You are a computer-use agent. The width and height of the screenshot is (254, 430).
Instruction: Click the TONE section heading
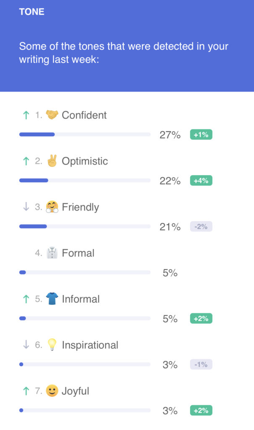click(x=32, y=12)
